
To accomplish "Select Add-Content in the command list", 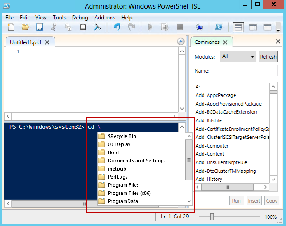I will click(210, 154).
